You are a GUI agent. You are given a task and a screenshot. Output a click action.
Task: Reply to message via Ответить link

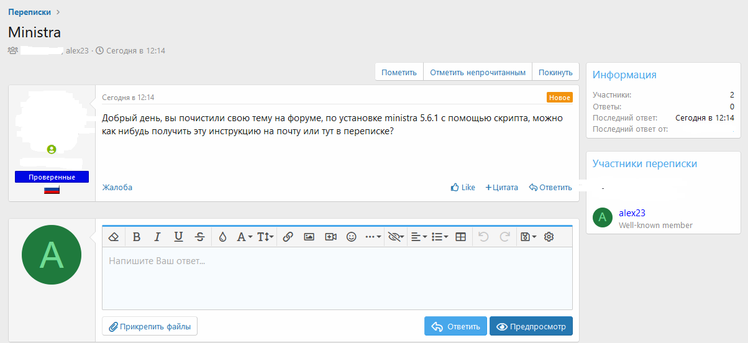tap(550, 187)
